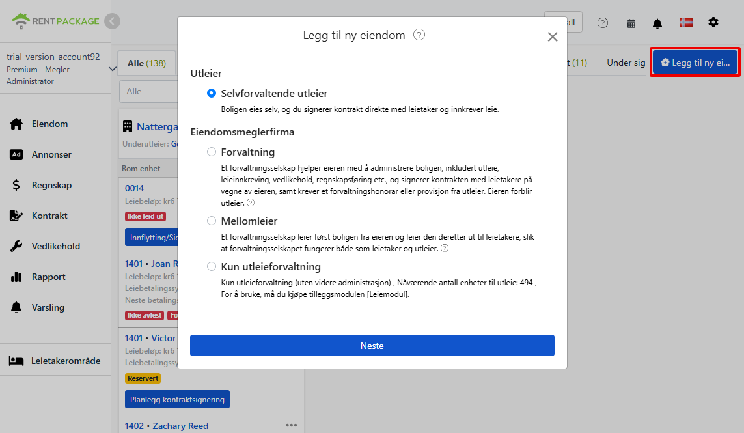This screenshot has height=433, width=744.
Task: Click the Innflytting/Sig button
Action: click(x=152, y=238)
